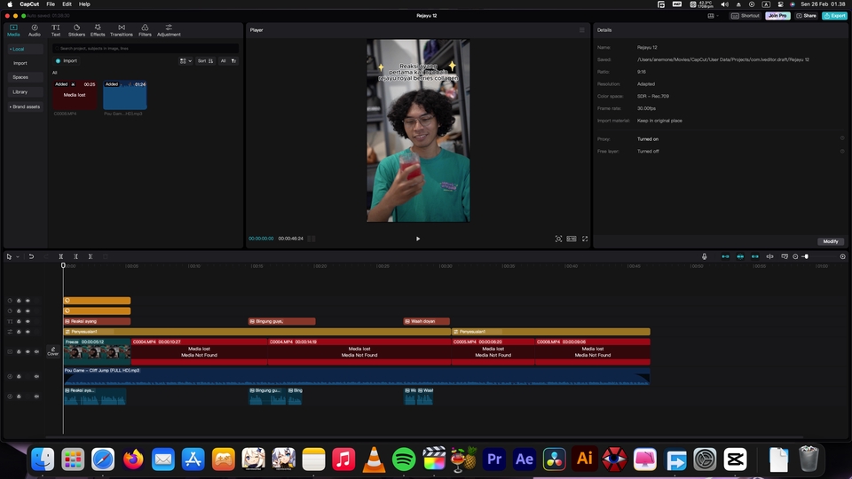Select Import in the left sidebar
This screenshot has height=479, width=852.
[x=20, y=63]
